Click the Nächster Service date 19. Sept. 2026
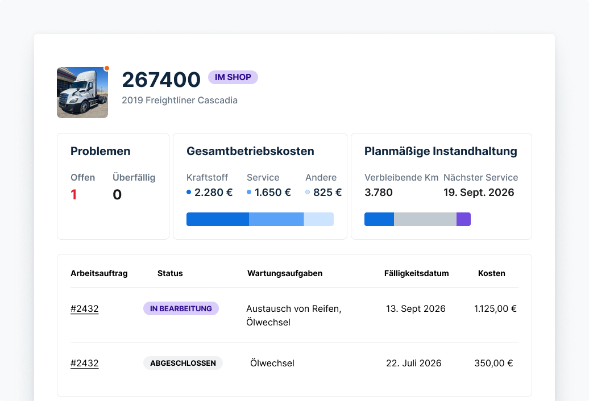 tap(479, 193)
